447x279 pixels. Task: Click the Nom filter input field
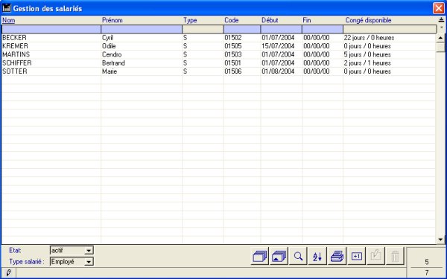click(51, 29)
